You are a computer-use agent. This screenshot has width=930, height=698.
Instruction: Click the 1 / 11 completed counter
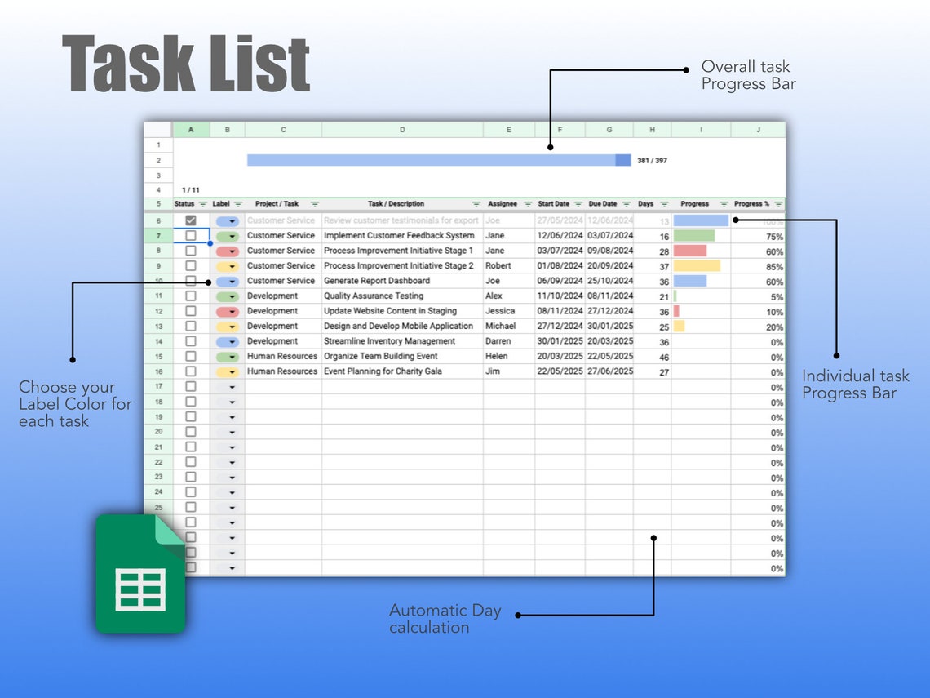[190, 190]
